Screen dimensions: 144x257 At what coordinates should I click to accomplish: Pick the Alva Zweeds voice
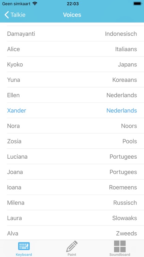[x=72, y=233]
